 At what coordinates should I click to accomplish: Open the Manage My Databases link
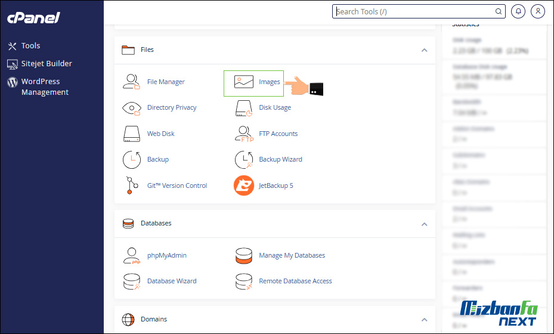click(292, 255)
